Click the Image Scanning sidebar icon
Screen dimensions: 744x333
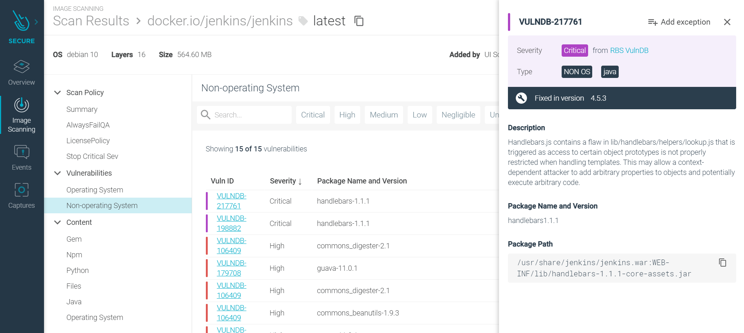click(x=21, y=114)
